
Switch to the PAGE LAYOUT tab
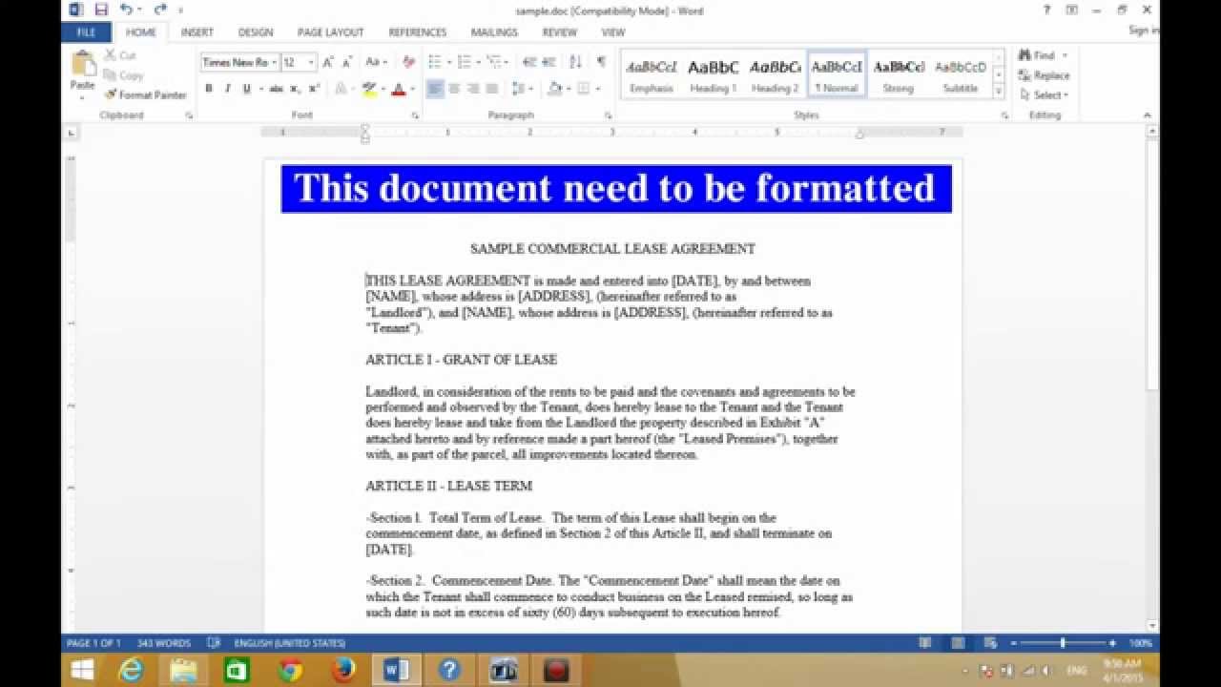[330, 31]
